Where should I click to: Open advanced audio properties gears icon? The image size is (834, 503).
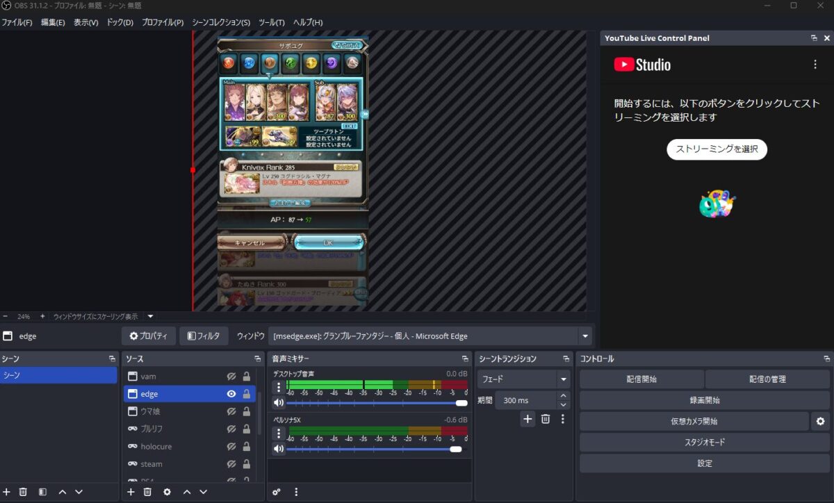pos(277,492)
